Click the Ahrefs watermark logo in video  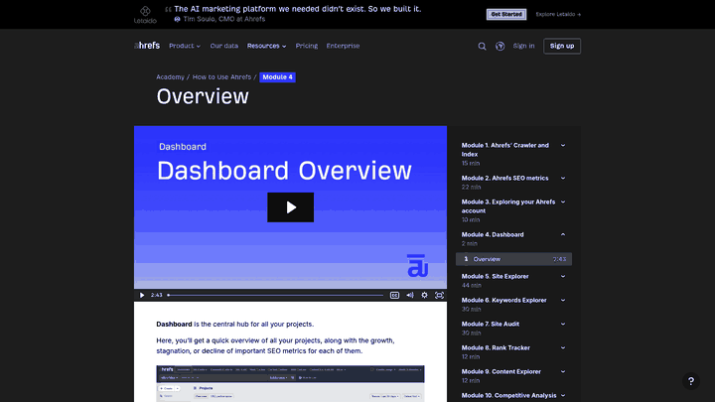[x=417, y=266]
